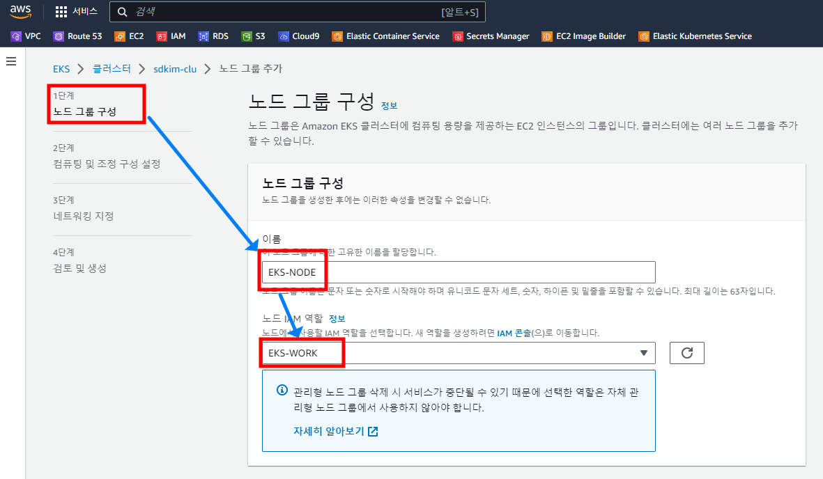Click the search magnifier icon
The image size is (823, 479).
point(122,12)
